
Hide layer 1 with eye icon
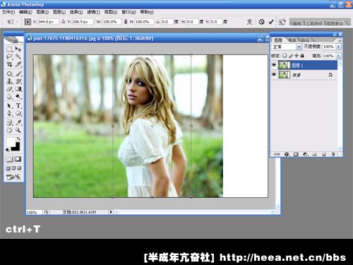point(274,65)
